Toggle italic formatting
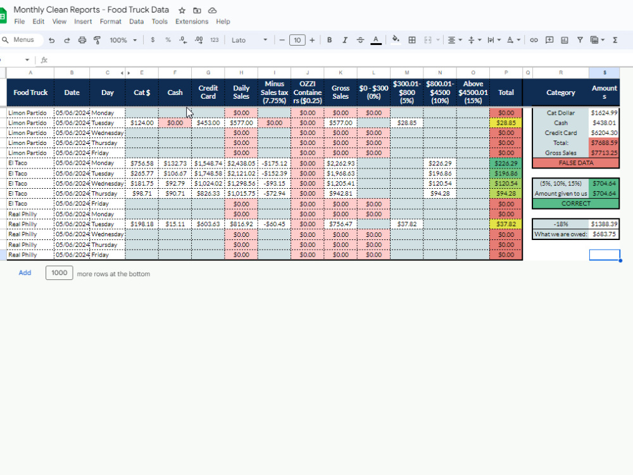 (x=345, y=40)
